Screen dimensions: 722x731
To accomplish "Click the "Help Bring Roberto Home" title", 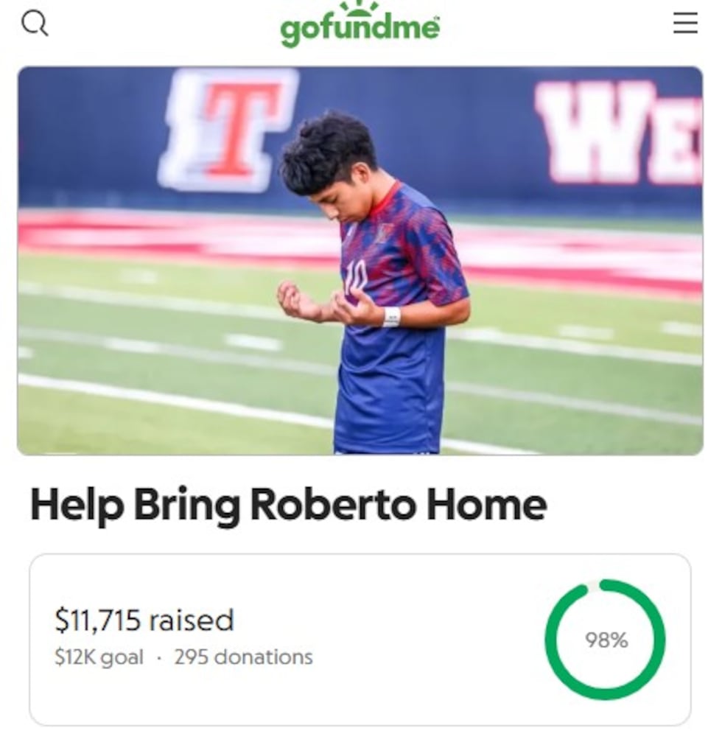I will [x=288, y=505].
